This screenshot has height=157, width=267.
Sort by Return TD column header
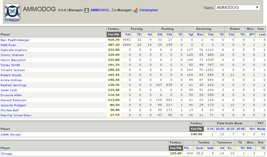pos(242,35)
